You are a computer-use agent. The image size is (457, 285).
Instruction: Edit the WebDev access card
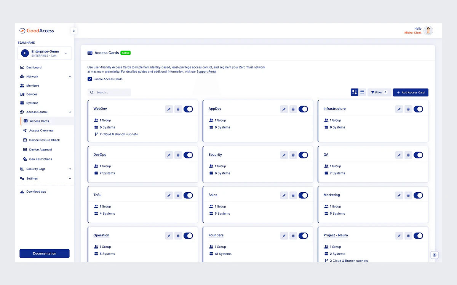[x=169, y=109]
